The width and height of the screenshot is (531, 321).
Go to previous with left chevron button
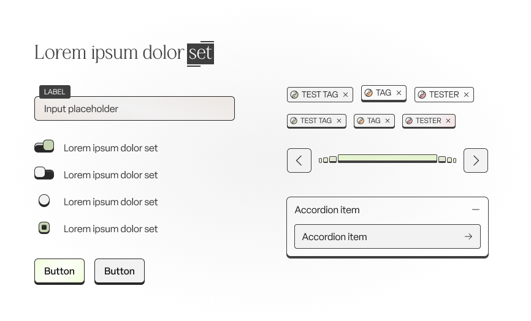point(299,160)
